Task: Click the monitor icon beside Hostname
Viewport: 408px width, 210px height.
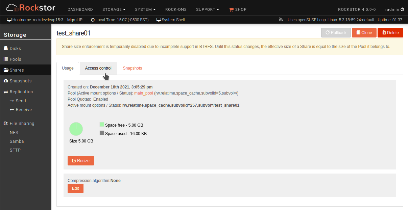Action: pyautogui.click(x=9, y=20)
